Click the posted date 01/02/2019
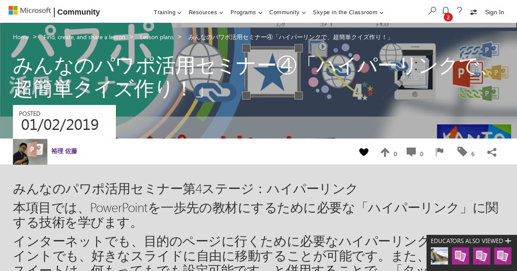The height and width of the screenshot is (271, 517). click(60, 125)
